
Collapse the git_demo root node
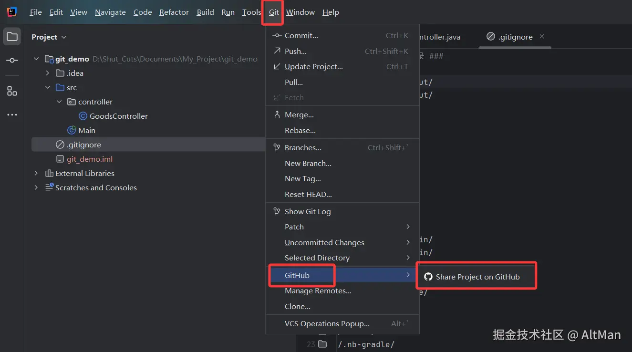point(36,59)
